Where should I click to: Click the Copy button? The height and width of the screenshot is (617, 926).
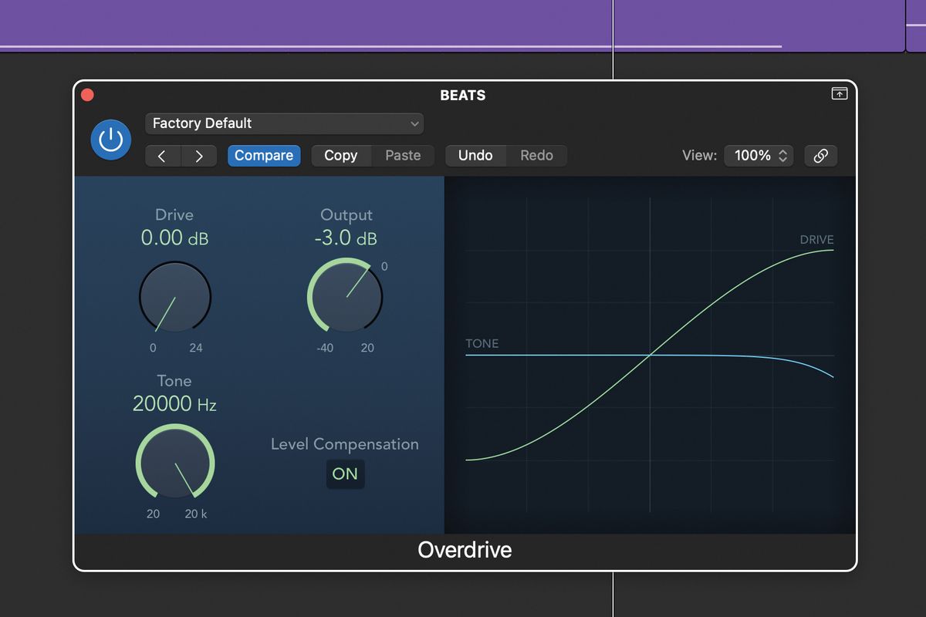340,155
